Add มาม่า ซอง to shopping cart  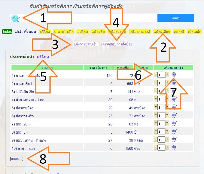click(x=174, y=148)
